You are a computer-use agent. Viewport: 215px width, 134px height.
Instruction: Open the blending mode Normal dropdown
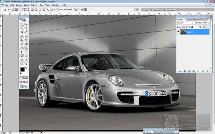click(x=185, y=23)
